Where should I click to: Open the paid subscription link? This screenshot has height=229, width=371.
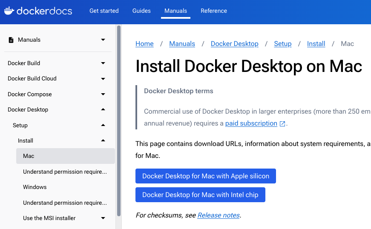[x=251, y=123]
